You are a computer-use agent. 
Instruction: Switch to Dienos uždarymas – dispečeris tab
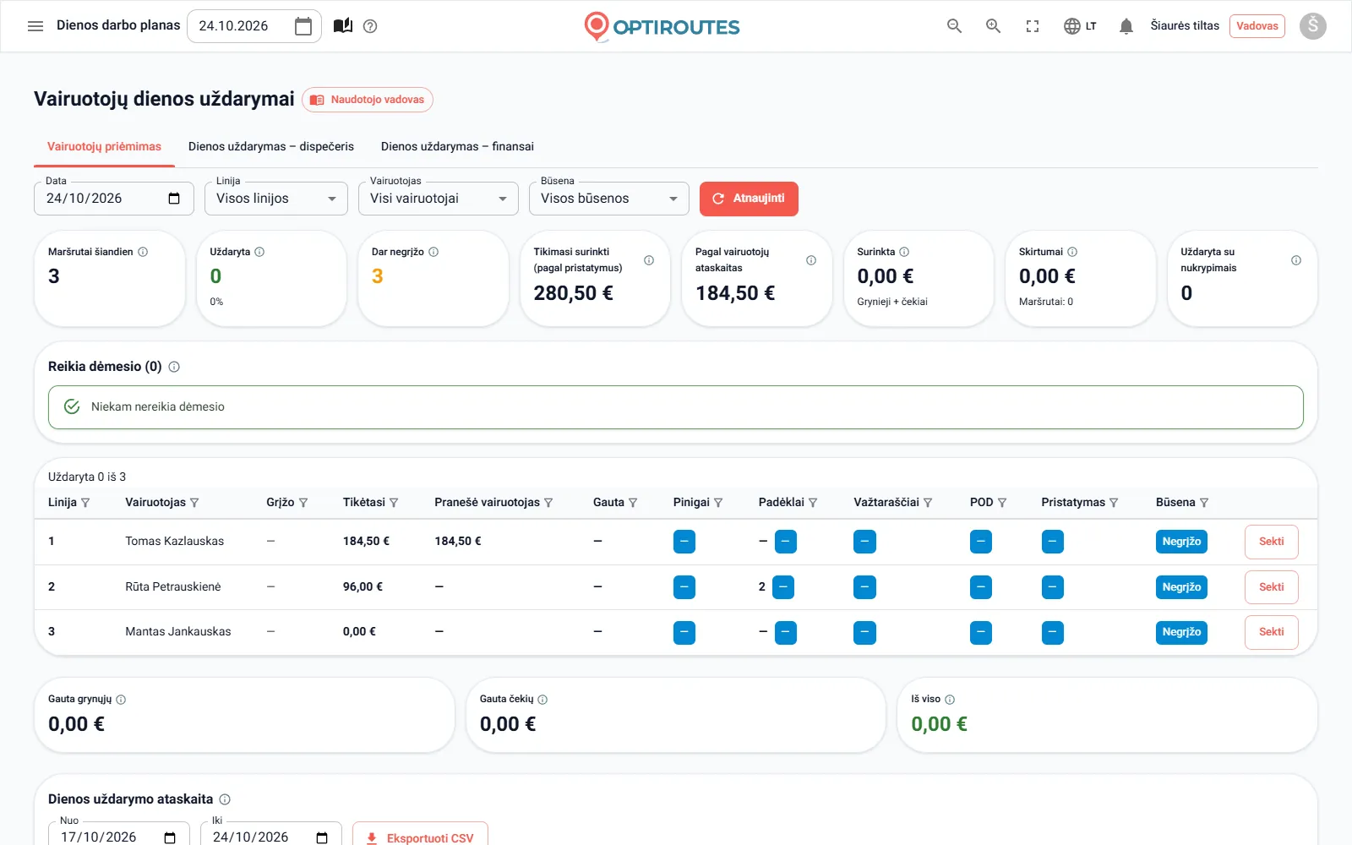click(x=271, y=147)
